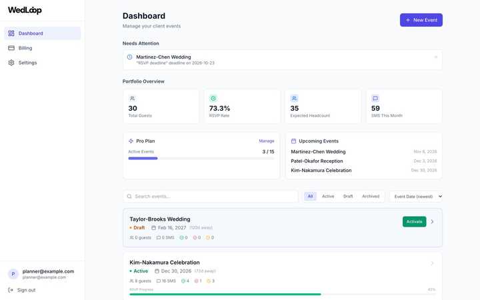Click Active status on Kim-Nakamura Celebration

pos(139,271)
